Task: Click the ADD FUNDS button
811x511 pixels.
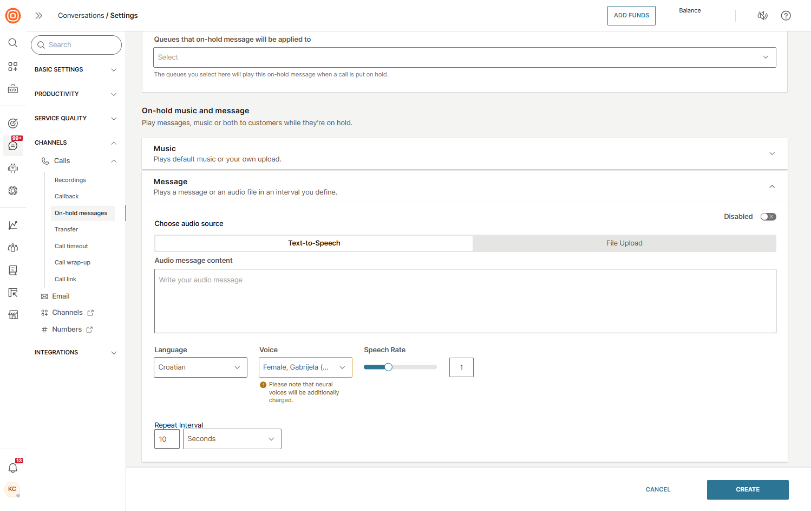Action: [x=631, y=16]
